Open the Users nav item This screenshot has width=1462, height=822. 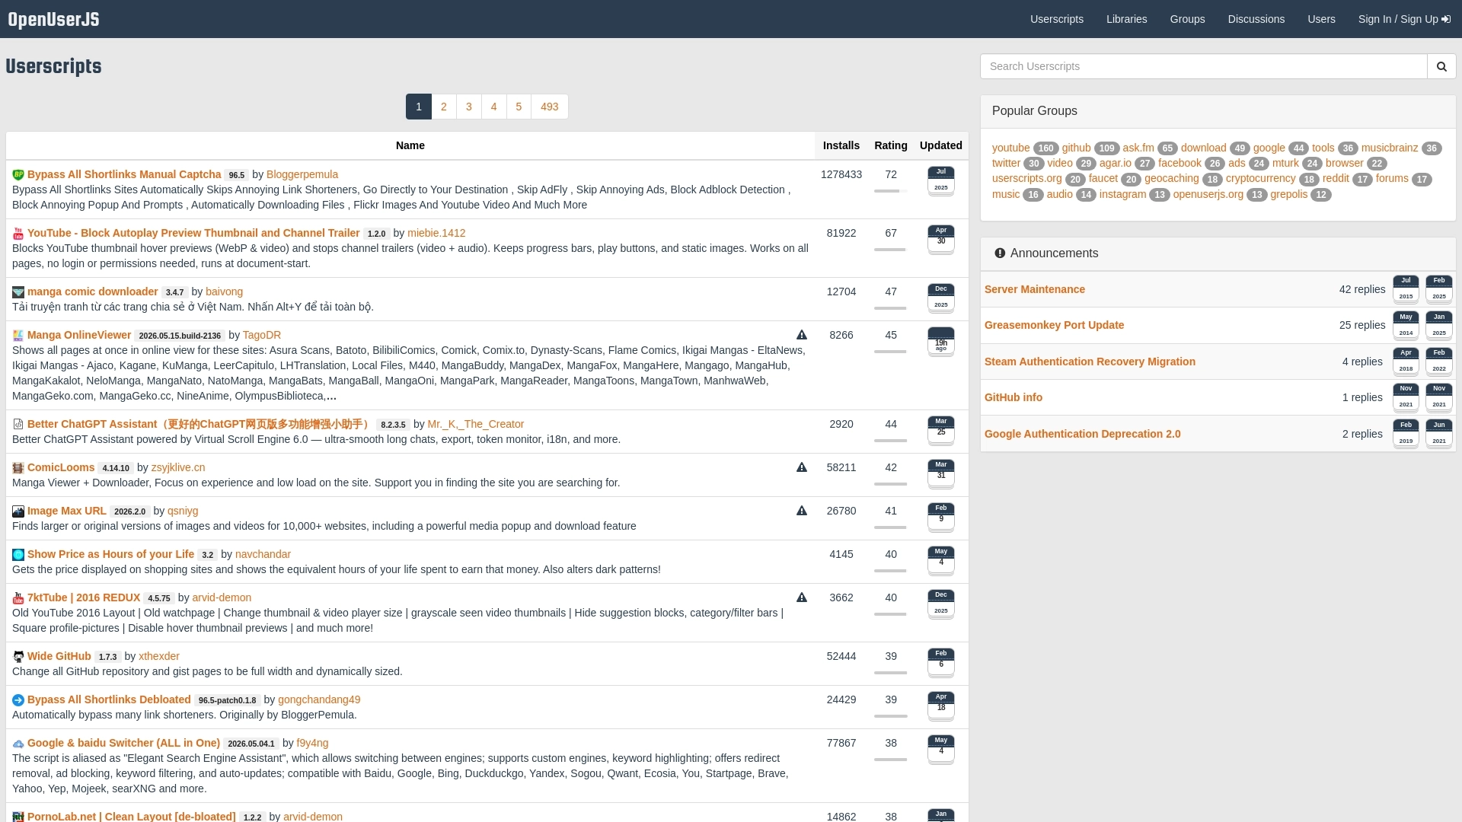tap(1321, 19)
